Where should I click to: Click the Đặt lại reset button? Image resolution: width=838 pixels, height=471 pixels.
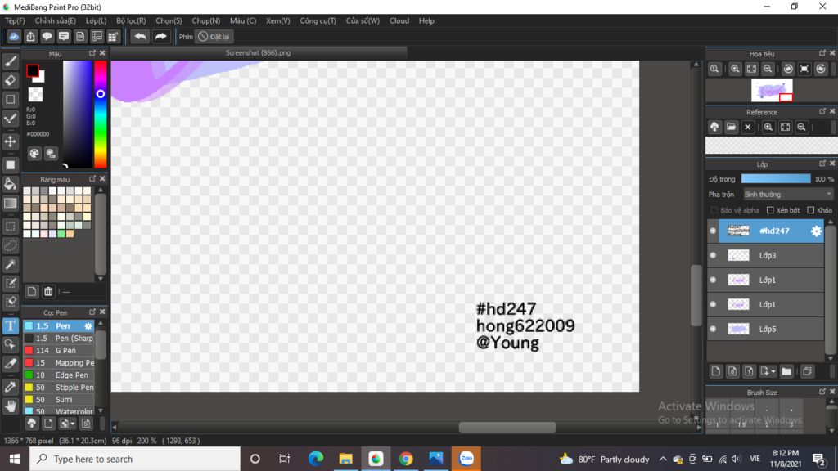pyautogui.click(x=214, y=36)
